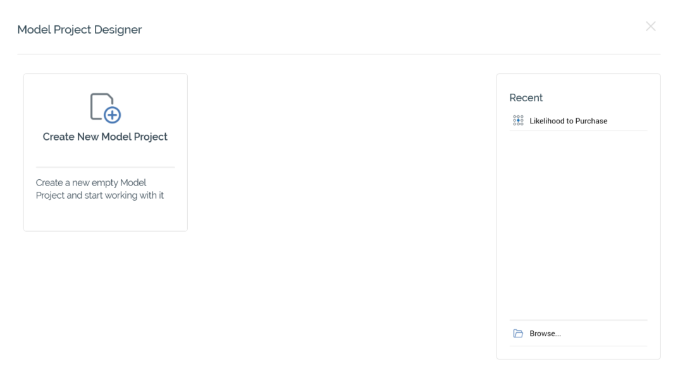Click the Likelihood to Purchase model icon
This screenshot has width=678, height=376.
click(x=518, y=121)
